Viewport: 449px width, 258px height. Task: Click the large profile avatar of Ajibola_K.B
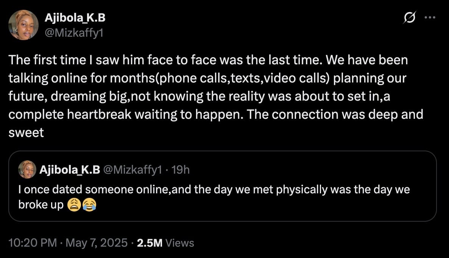click(23, 25)
